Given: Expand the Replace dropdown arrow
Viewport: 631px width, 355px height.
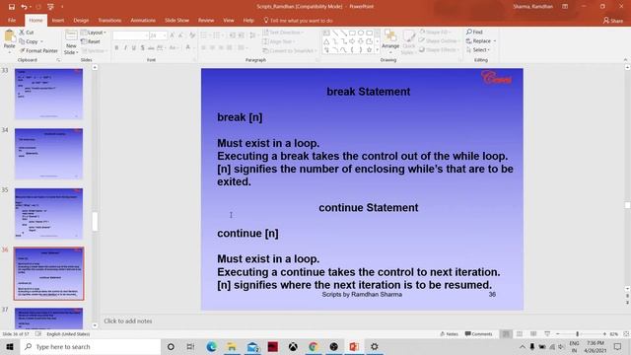Looking at the screenshot, I should click(x=495, y=41).
